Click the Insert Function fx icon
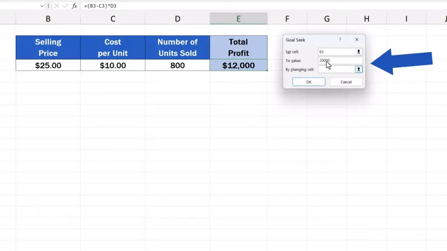Image resolution: width=447 pixels, height=251 pixels. point(74,6)
